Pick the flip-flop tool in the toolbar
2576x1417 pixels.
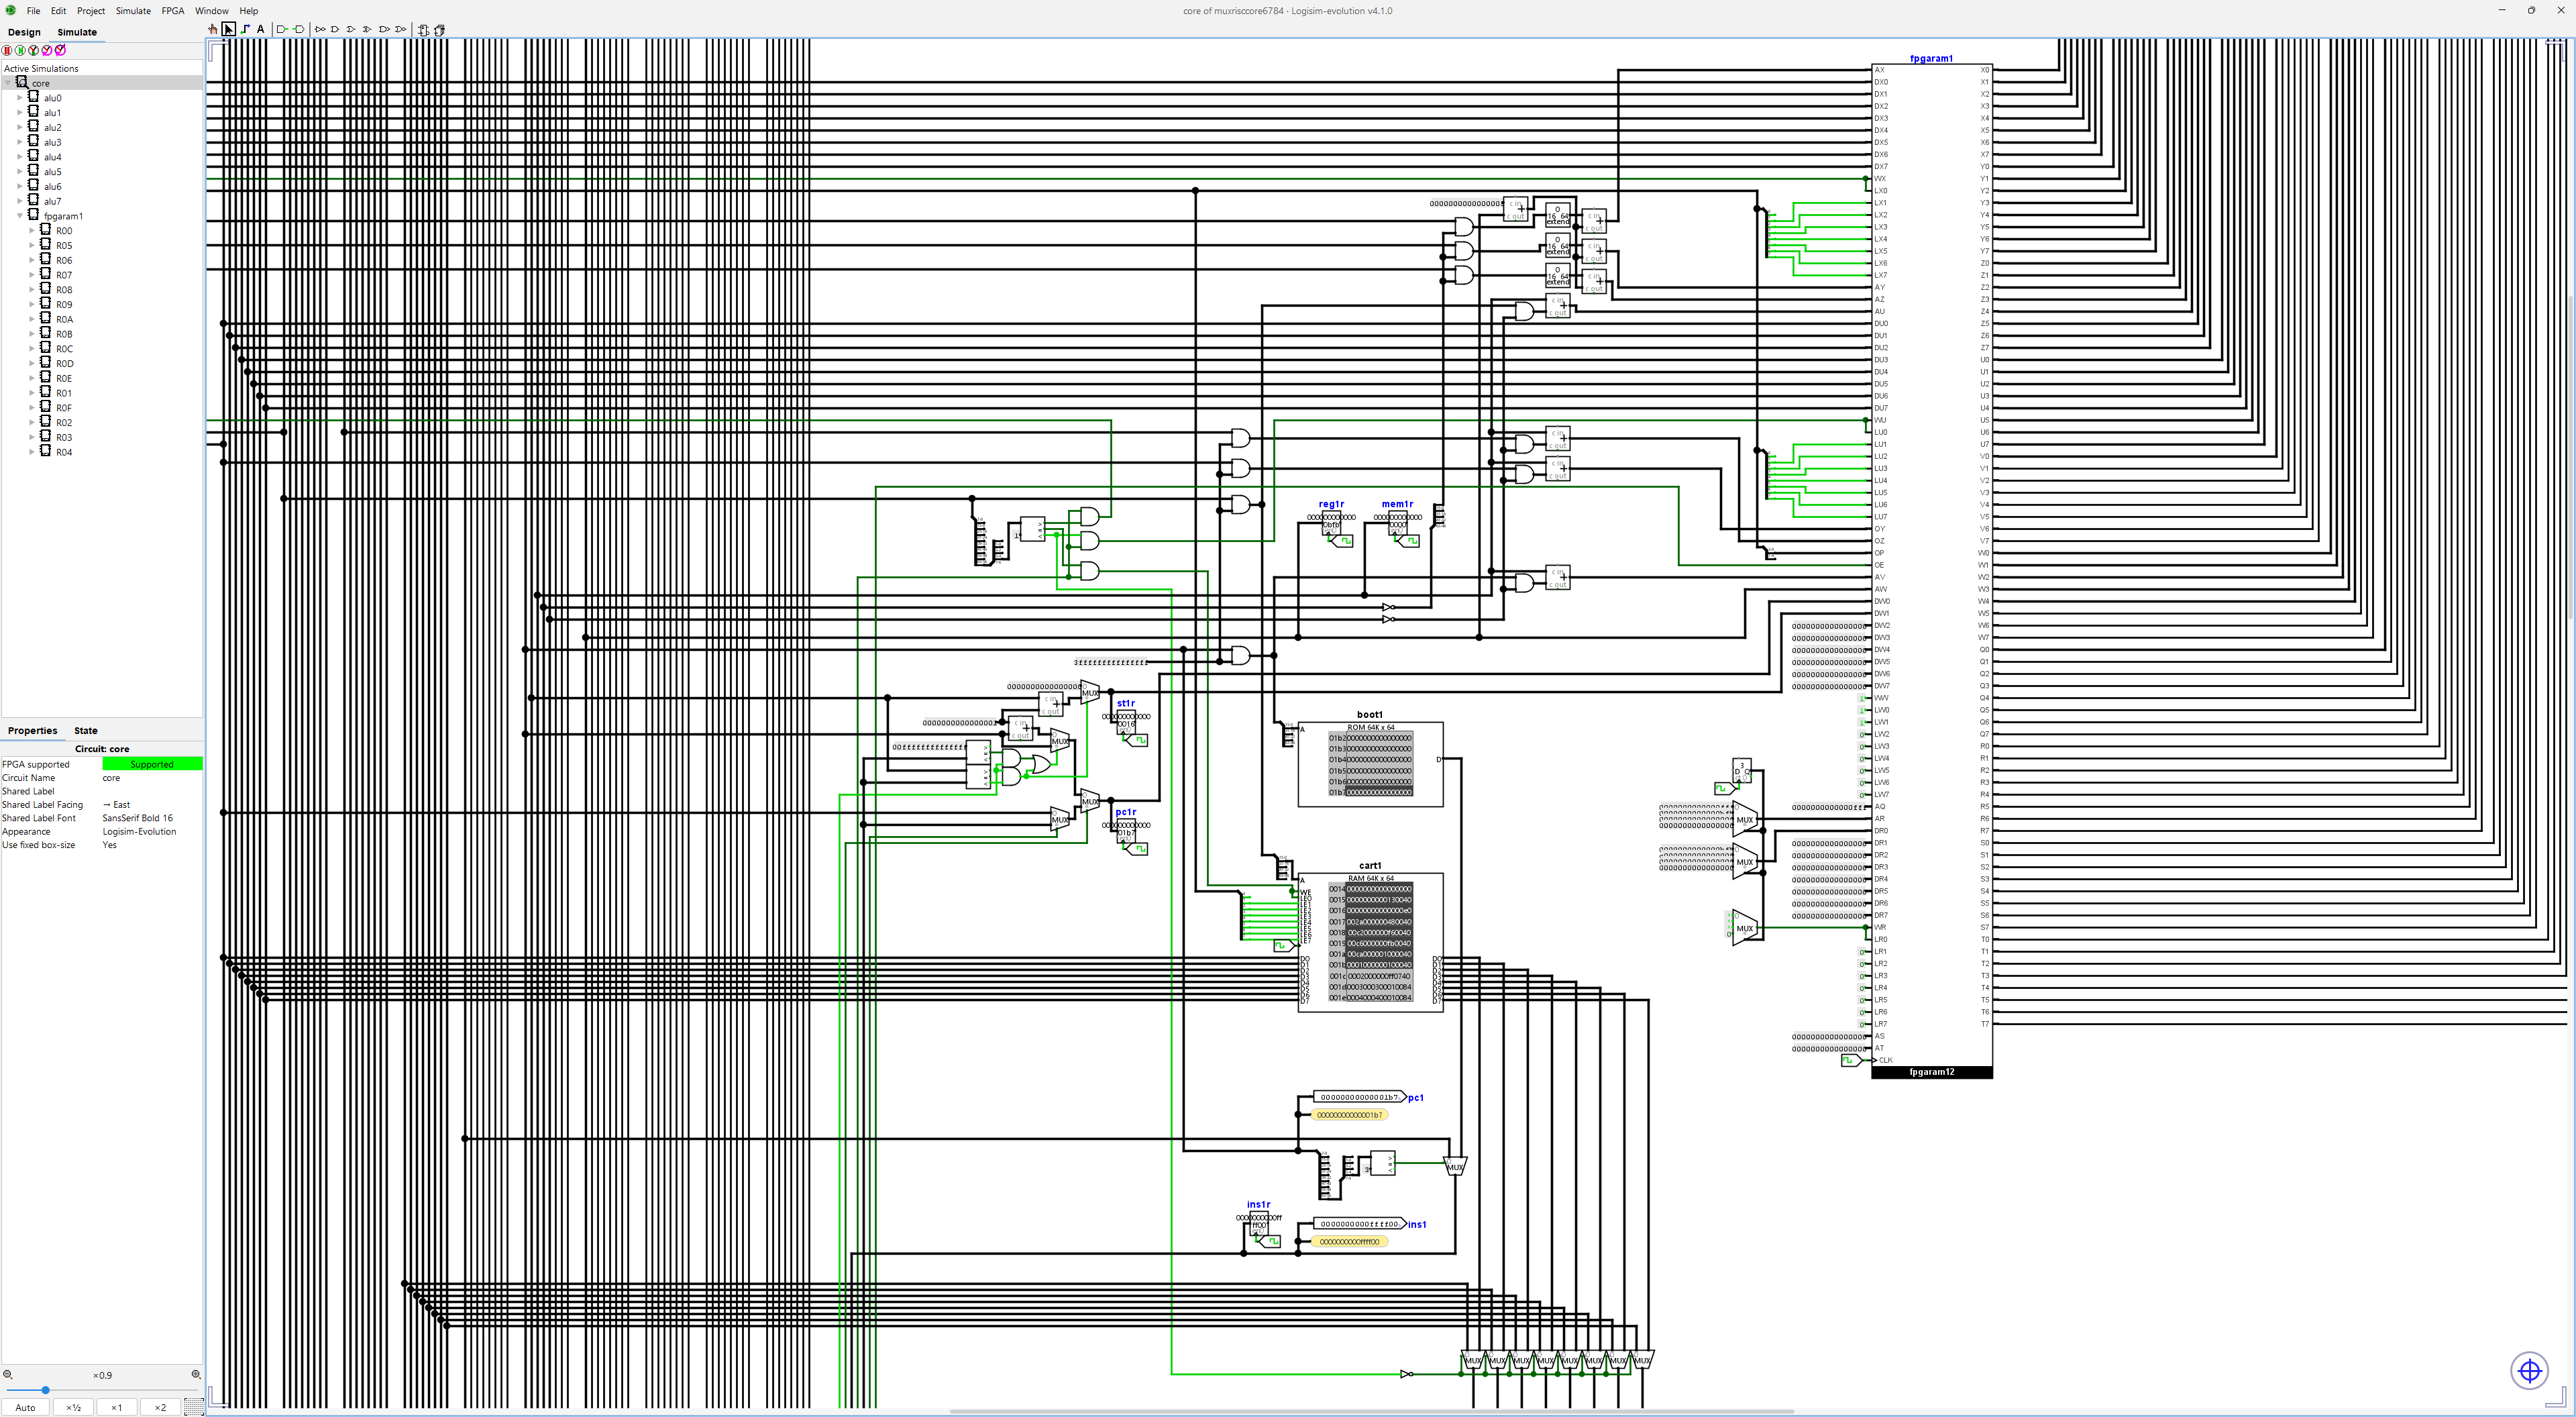coord(423,30)
